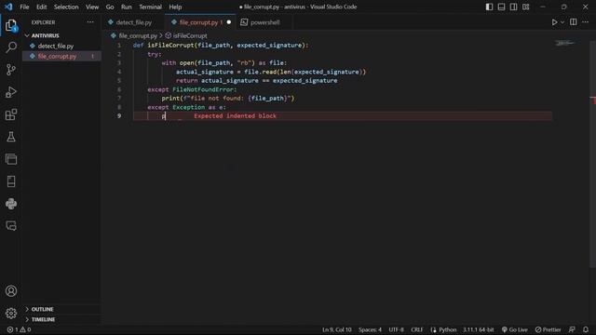Toggle Panel layout button
The height and width of the screenshot is (335, 596).
pyautogui.click(x=501, y=7)
